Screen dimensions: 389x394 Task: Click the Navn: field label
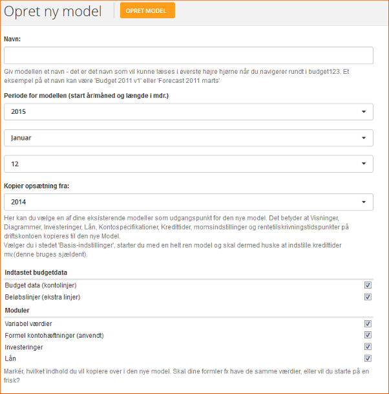click(x=12, y=39)
